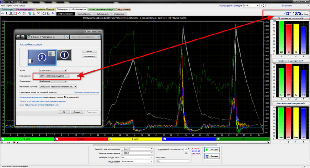Viewport: 310px width, 168px height.
Task: Click the blue 360 circle toolbar icon
Action: [x=44, y=13]
